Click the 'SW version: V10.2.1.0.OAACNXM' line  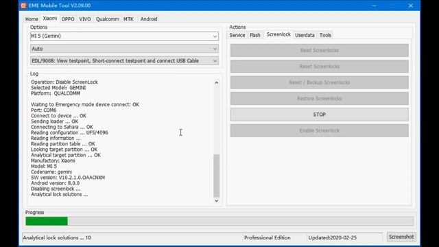click(x=68, y=178)
